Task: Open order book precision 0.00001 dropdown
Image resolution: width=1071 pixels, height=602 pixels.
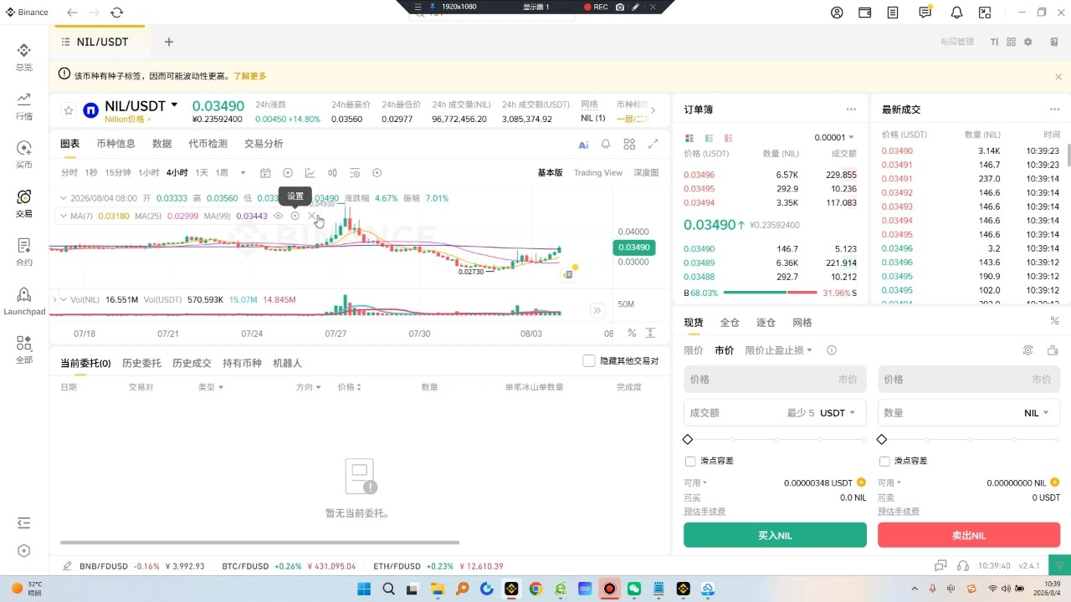Action: click(834, 137)
